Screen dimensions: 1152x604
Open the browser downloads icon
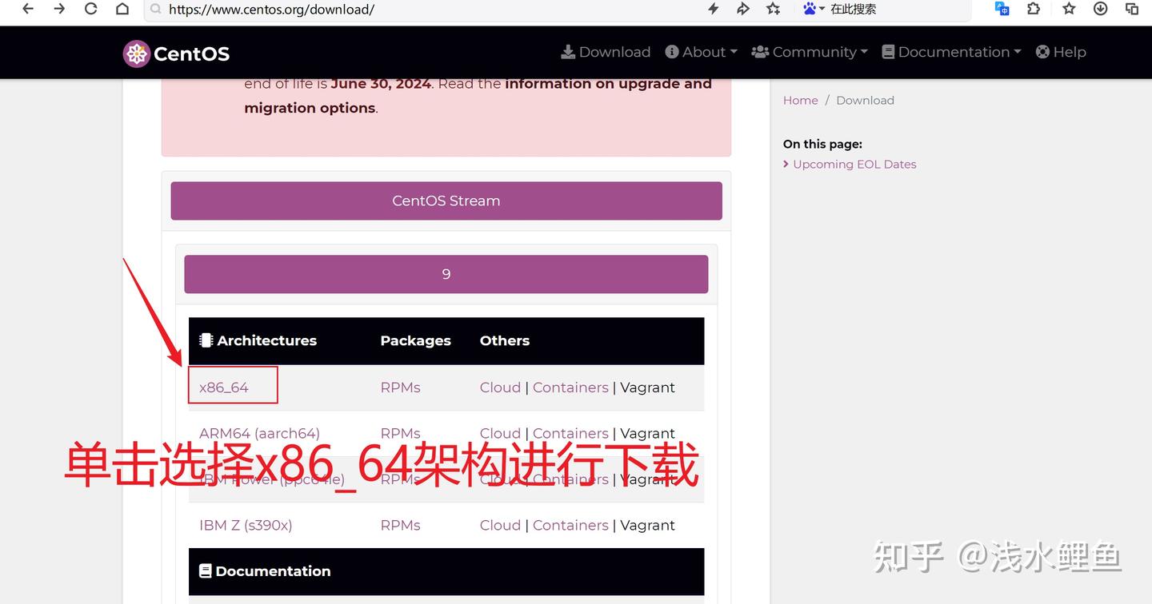click(x=1100, y=10)
